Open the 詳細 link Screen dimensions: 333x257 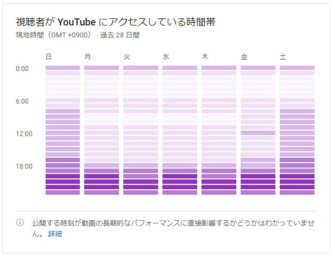(x=55, y=234)
